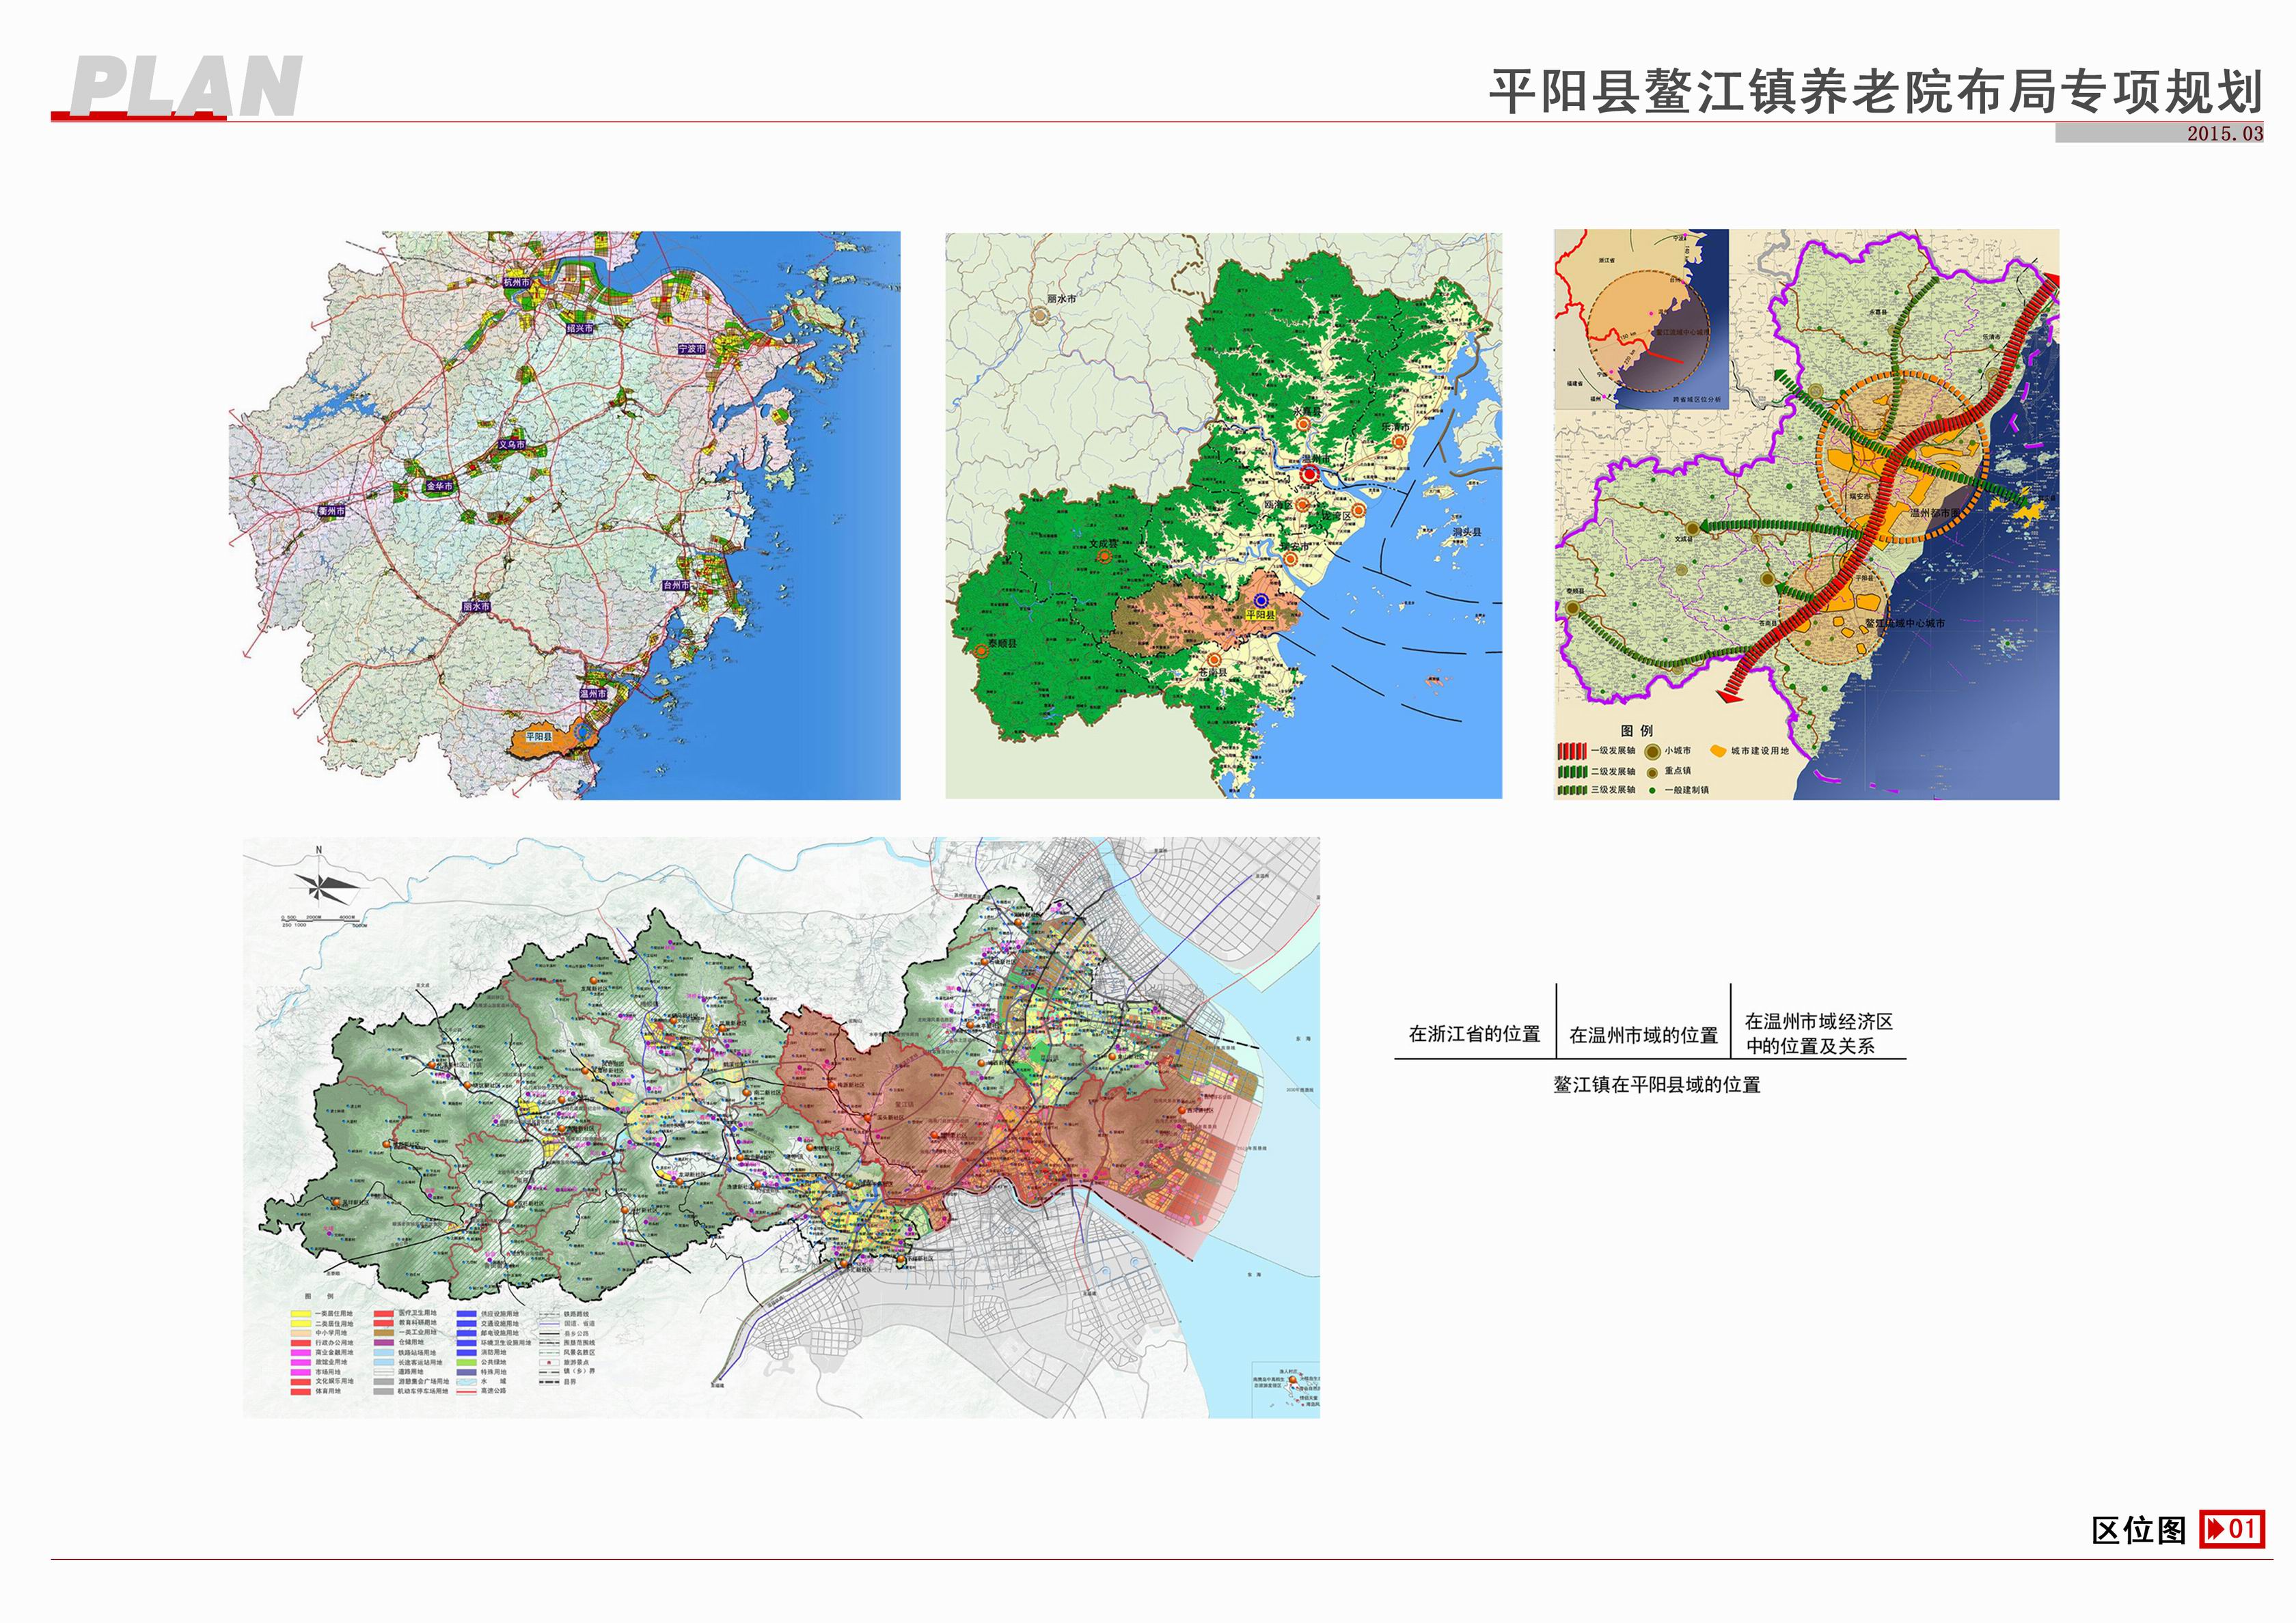Click the date 2015.03
The image size is (2296, 1623).
(x=2224, y=133)
